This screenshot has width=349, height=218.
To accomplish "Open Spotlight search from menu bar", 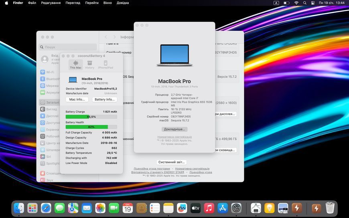I will [x=305, y=3].
